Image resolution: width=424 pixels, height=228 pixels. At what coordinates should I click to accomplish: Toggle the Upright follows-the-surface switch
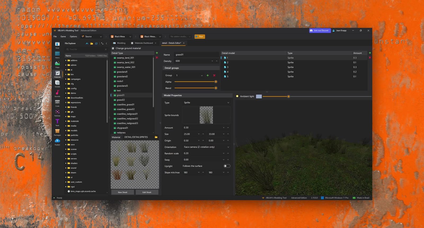tap(227, 166)
